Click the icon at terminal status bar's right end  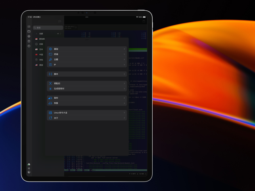(x=146, y=174)
